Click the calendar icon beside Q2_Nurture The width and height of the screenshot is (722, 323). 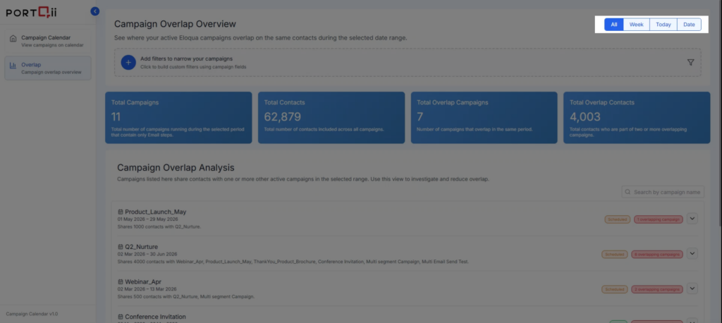[x=121, y=247]
